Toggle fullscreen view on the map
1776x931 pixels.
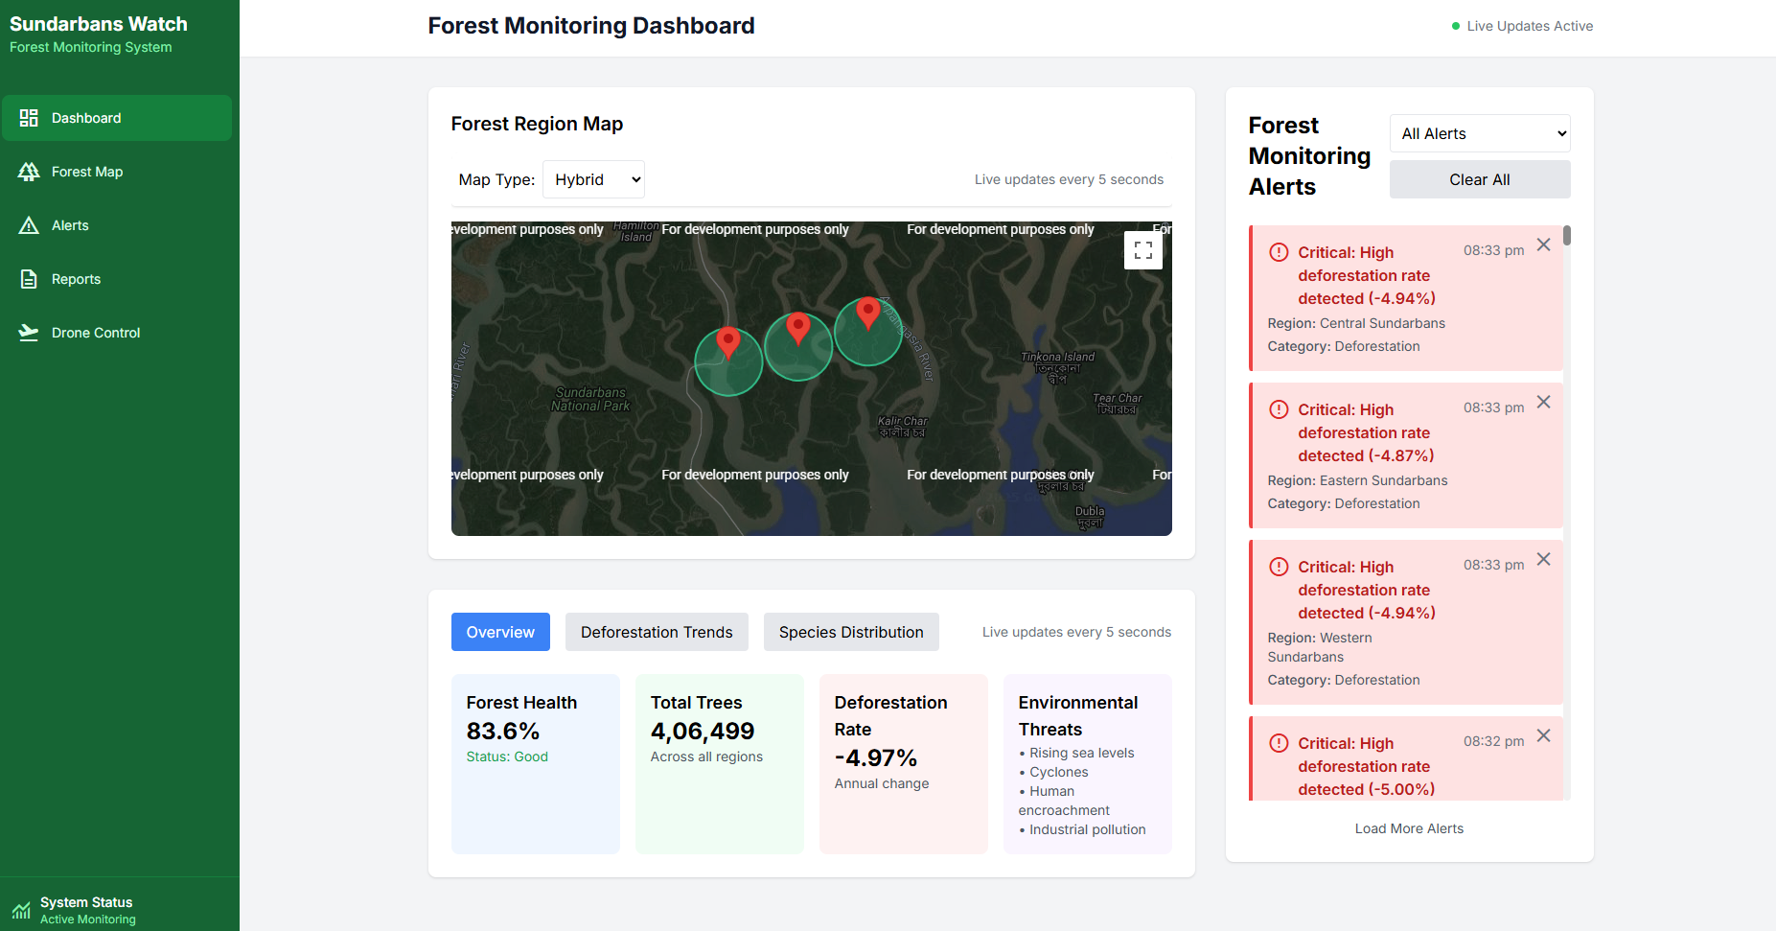1142,250
